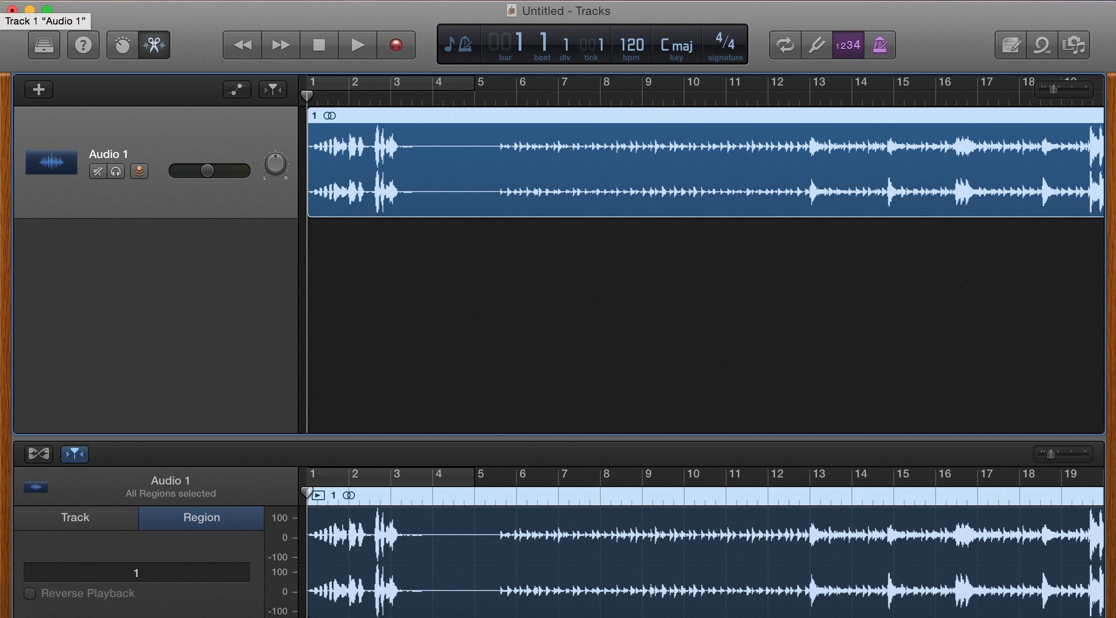Viewport: 1116px width, 618px height.
Task: Click the record enable button
Action: (x=139, y=170)
